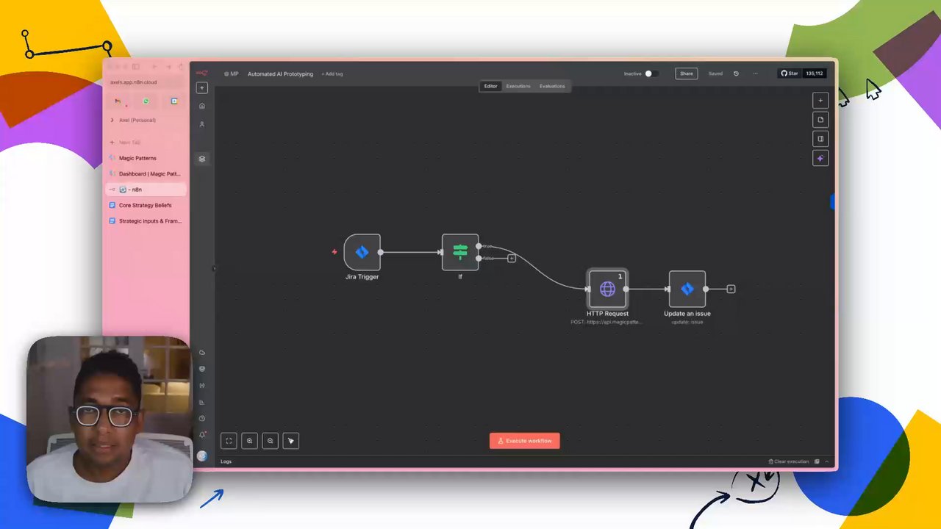
Task: Click the MP project breadcrumb
Action: [x=231, y=73]
